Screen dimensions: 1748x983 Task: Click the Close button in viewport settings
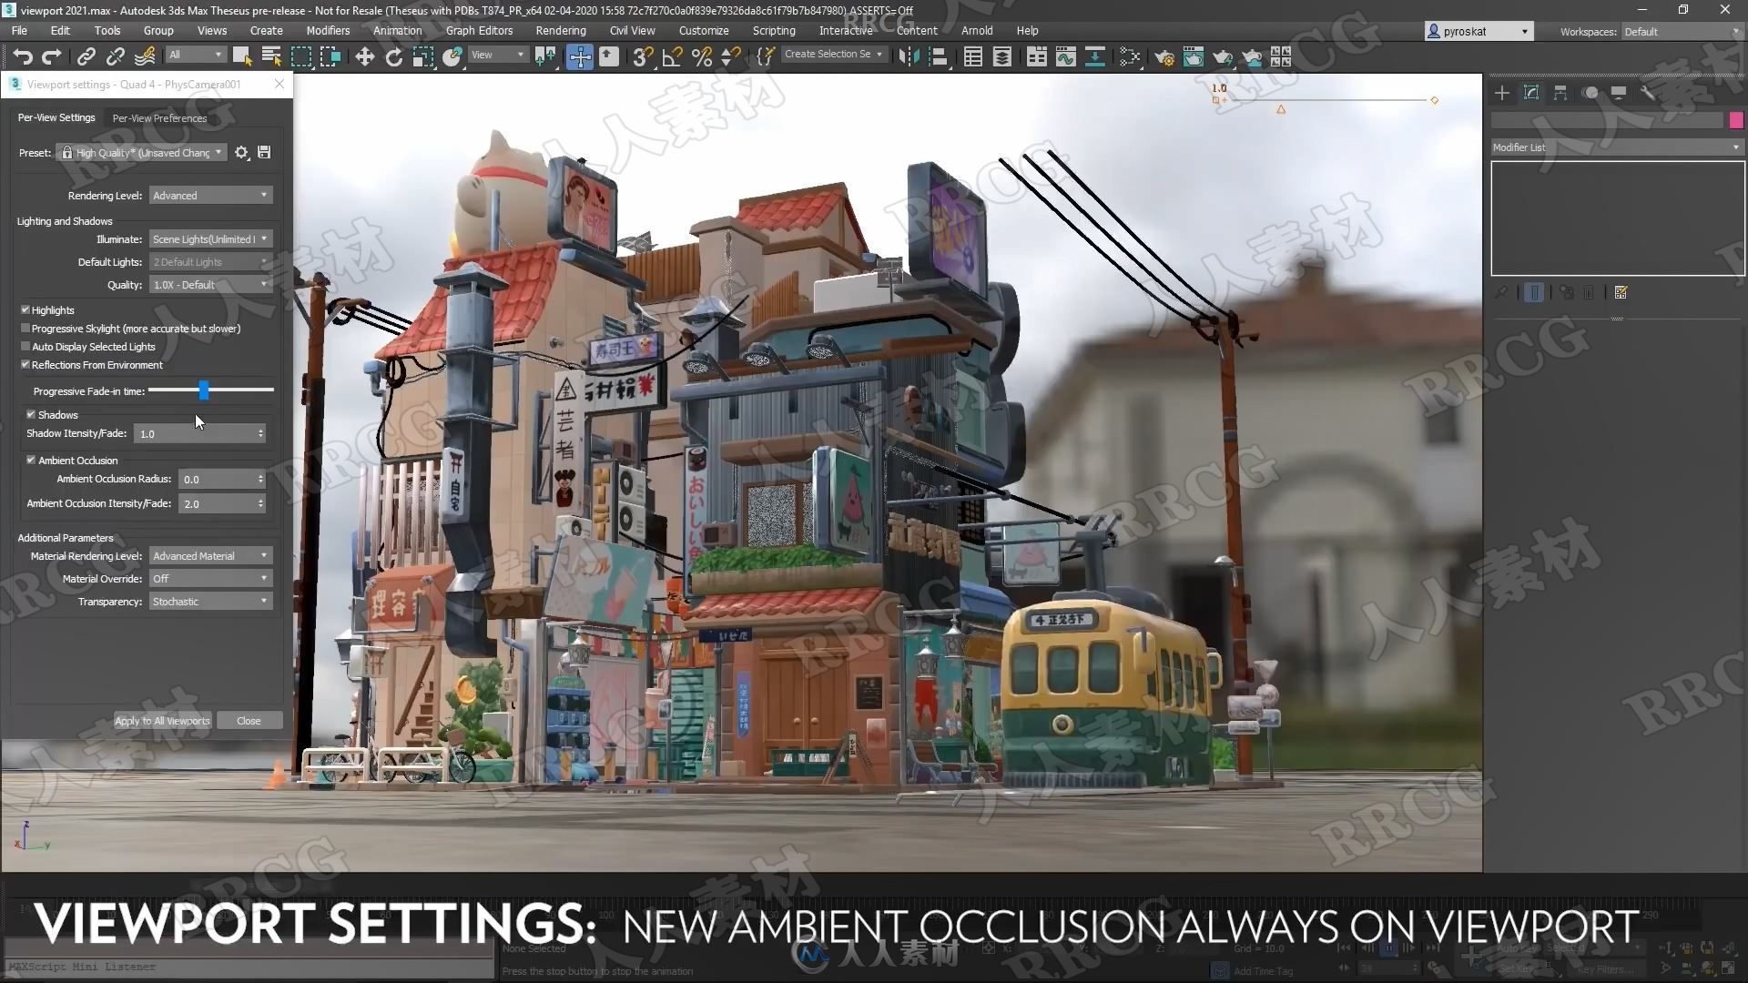[249, 720]
